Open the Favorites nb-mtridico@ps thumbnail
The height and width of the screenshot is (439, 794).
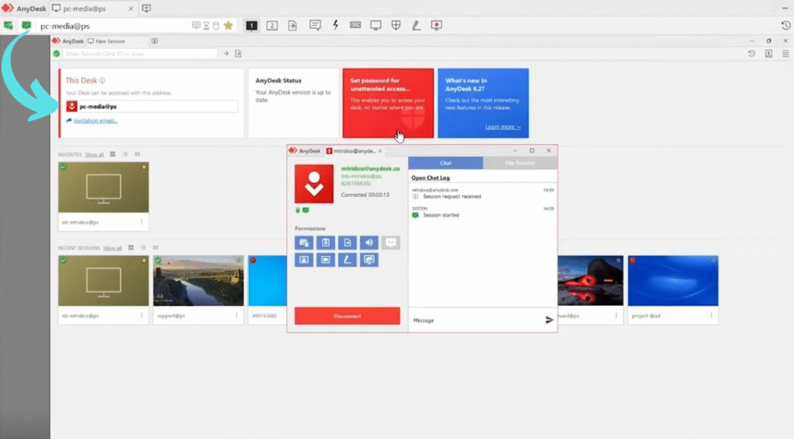click(x=103, y=188)
